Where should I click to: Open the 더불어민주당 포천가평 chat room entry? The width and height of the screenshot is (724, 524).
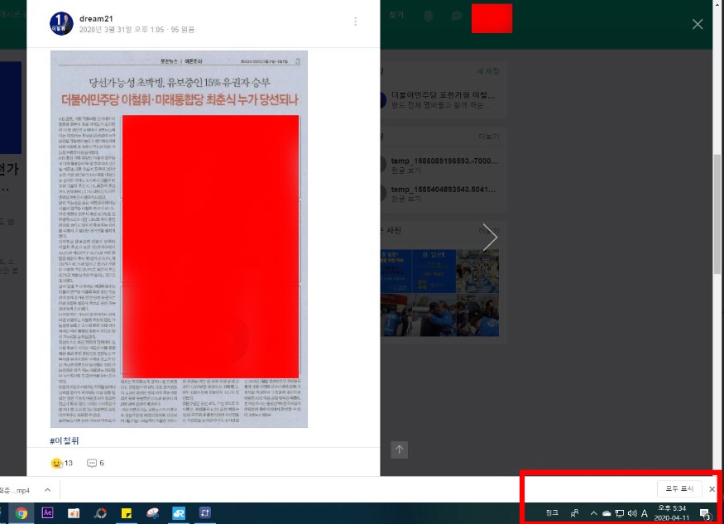pos(442,100)
